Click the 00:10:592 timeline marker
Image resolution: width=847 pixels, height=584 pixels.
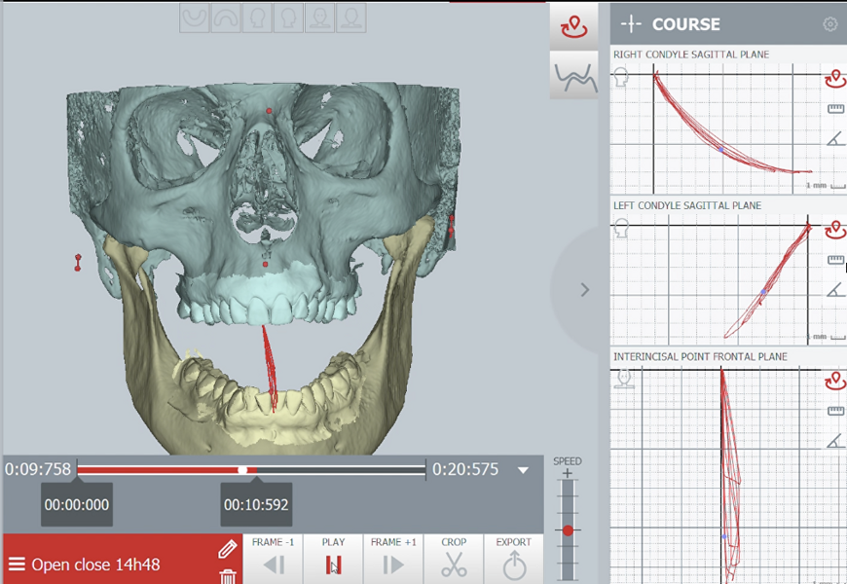(255, 504)
